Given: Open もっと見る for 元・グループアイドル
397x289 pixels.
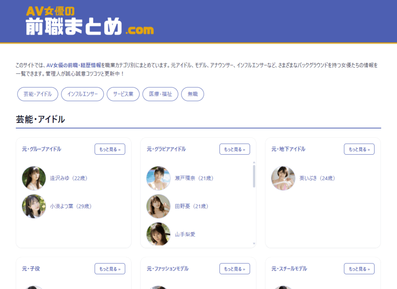Looking at the screenshot, I should 110,149.
